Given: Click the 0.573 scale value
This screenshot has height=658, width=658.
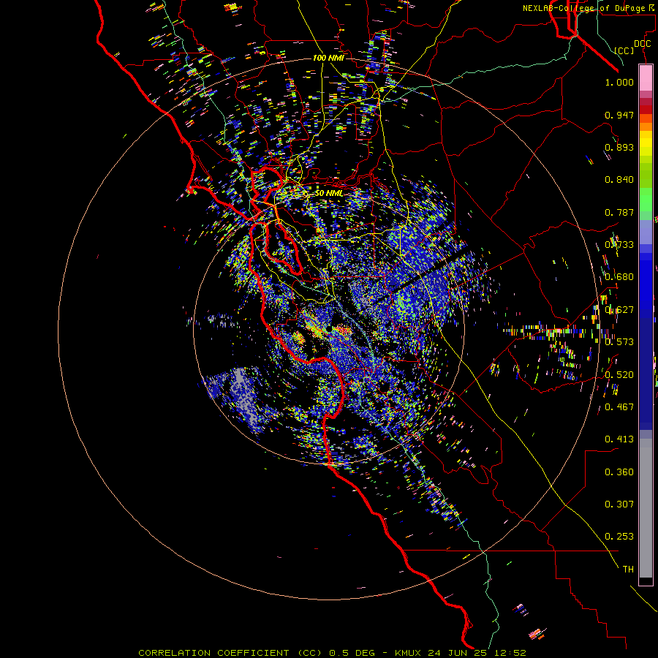Looking at the screenshot, I should tap(619, 342).
